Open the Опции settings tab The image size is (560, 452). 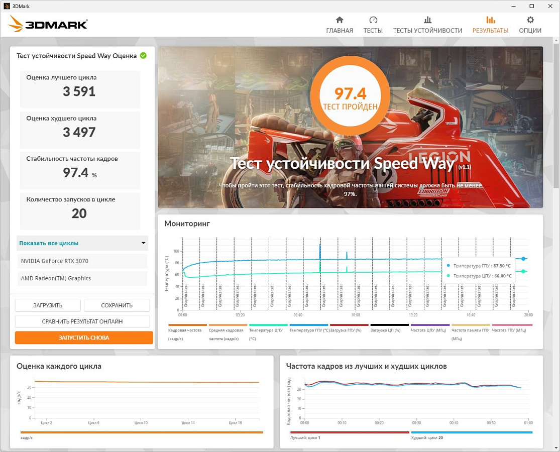pyautogui.click(x=530, y=25)
